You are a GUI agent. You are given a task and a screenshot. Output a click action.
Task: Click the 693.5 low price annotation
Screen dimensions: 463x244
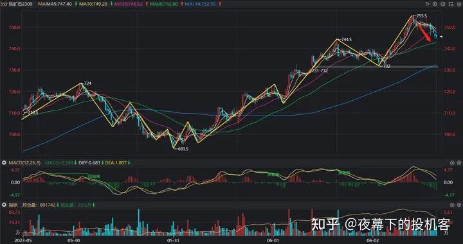click(x=183, y=149)
